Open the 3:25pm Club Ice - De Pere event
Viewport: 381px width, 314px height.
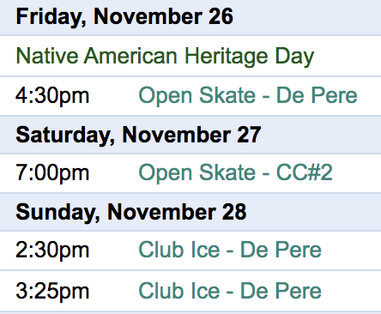tap(230, 291)
